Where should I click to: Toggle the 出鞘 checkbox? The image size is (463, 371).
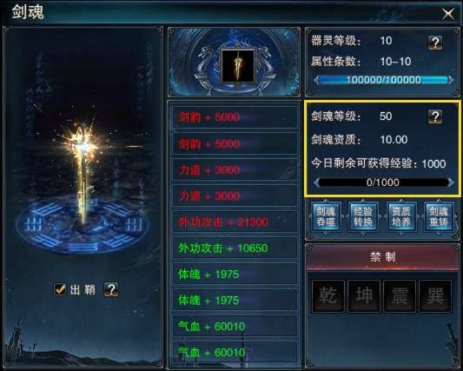click(x=60, y=289)
